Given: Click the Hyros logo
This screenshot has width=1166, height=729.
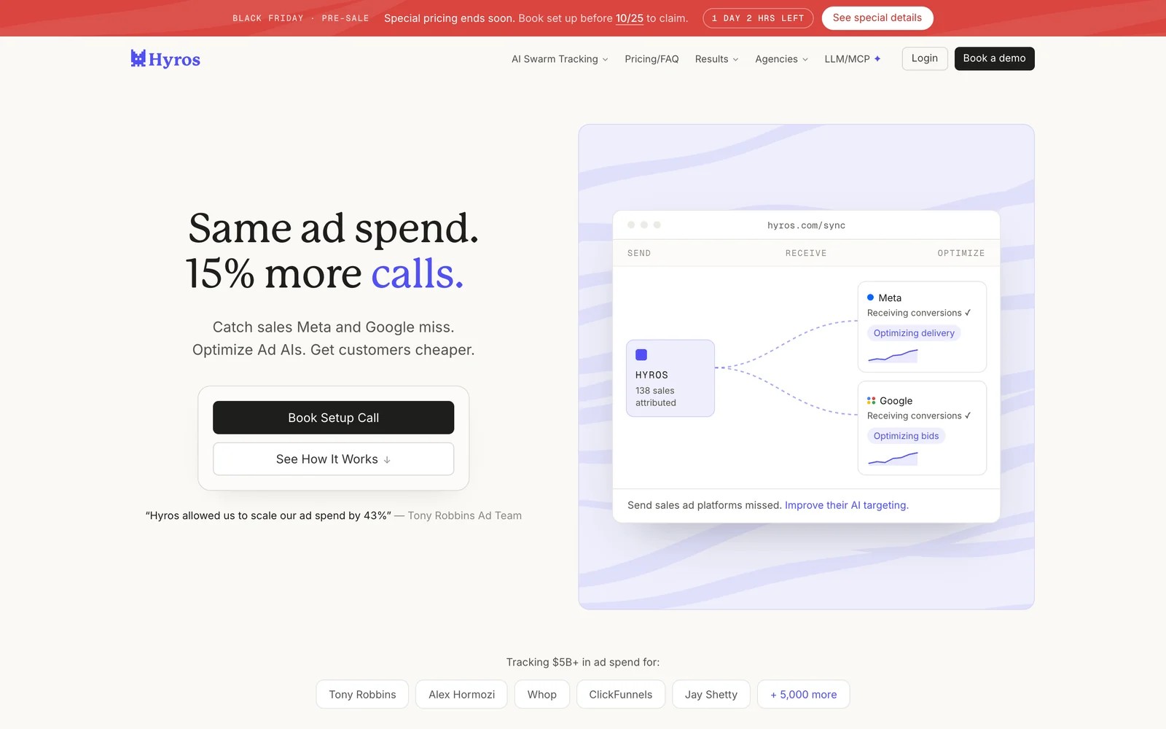Looking at the screenshot, I should [x=165, y=59].
